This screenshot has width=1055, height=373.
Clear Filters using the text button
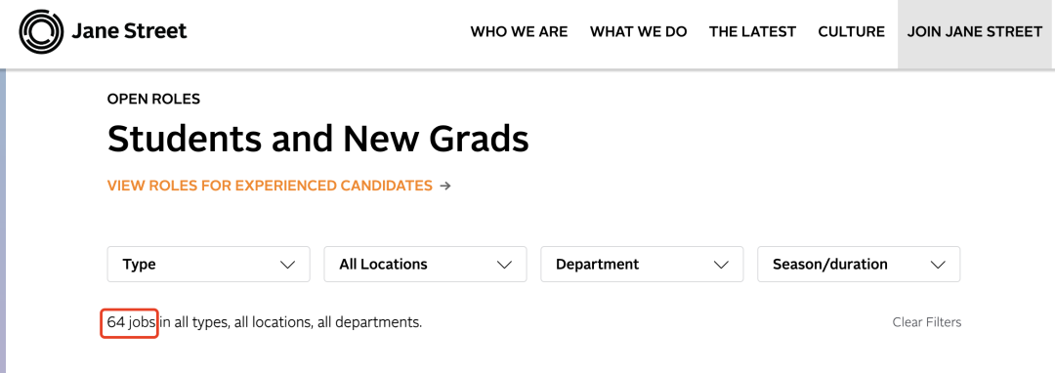(926, 322)
